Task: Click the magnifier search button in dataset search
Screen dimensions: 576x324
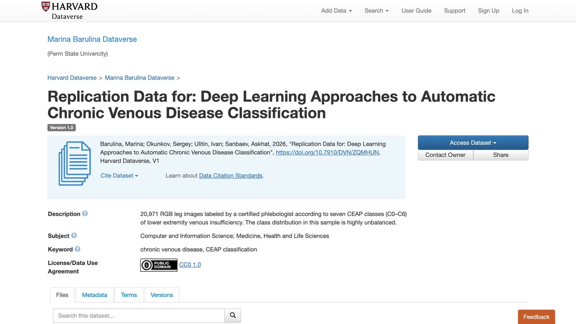Action: point(233,315)
